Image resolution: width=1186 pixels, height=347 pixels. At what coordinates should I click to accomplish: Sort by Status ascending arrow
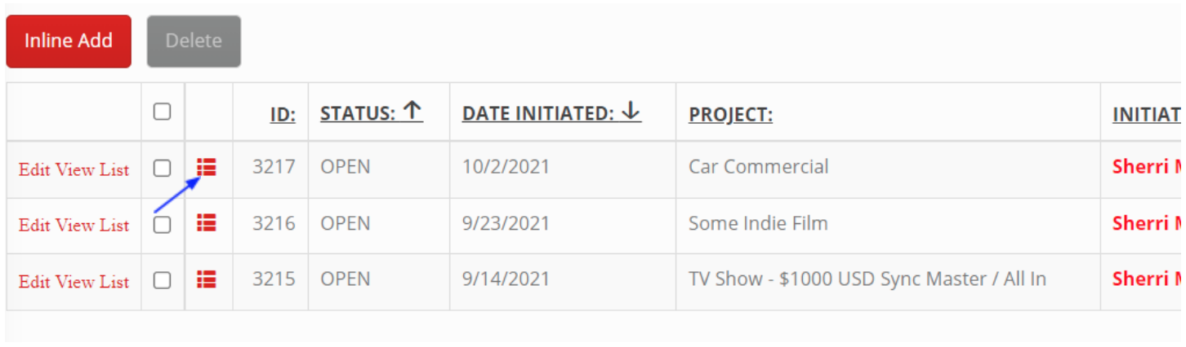point(413,112)
